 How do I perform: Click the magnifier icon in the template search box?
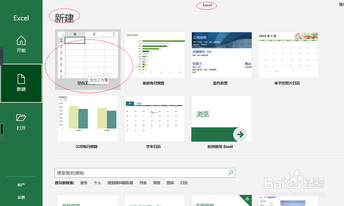coord(231,173)
